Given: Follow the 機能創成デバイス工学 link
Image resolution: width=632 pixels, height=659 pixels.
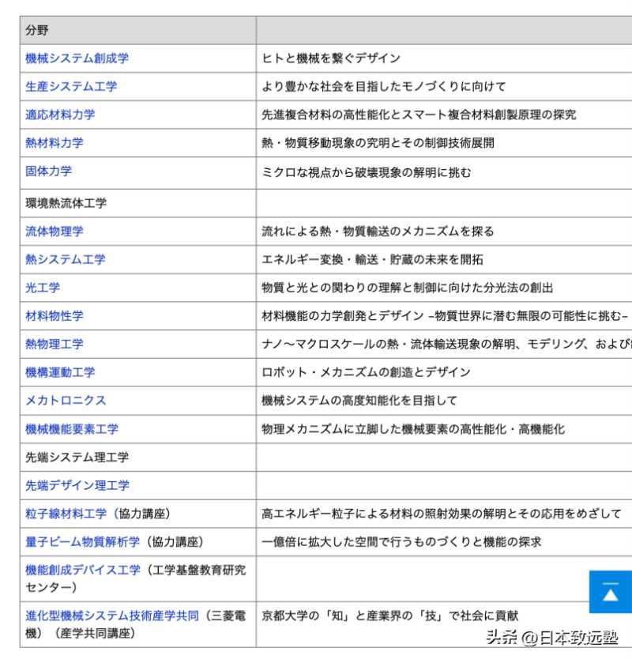Looking at the screenshot, I should tap(83, 570).
